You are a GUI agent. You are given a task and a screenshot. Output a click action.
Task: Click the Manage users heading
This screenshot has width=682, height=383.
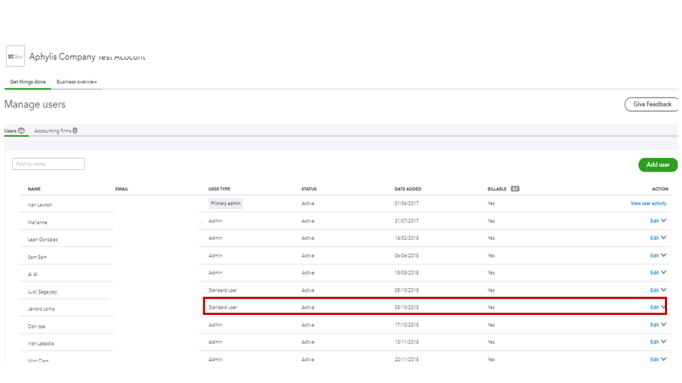click(x=35, y=105)
